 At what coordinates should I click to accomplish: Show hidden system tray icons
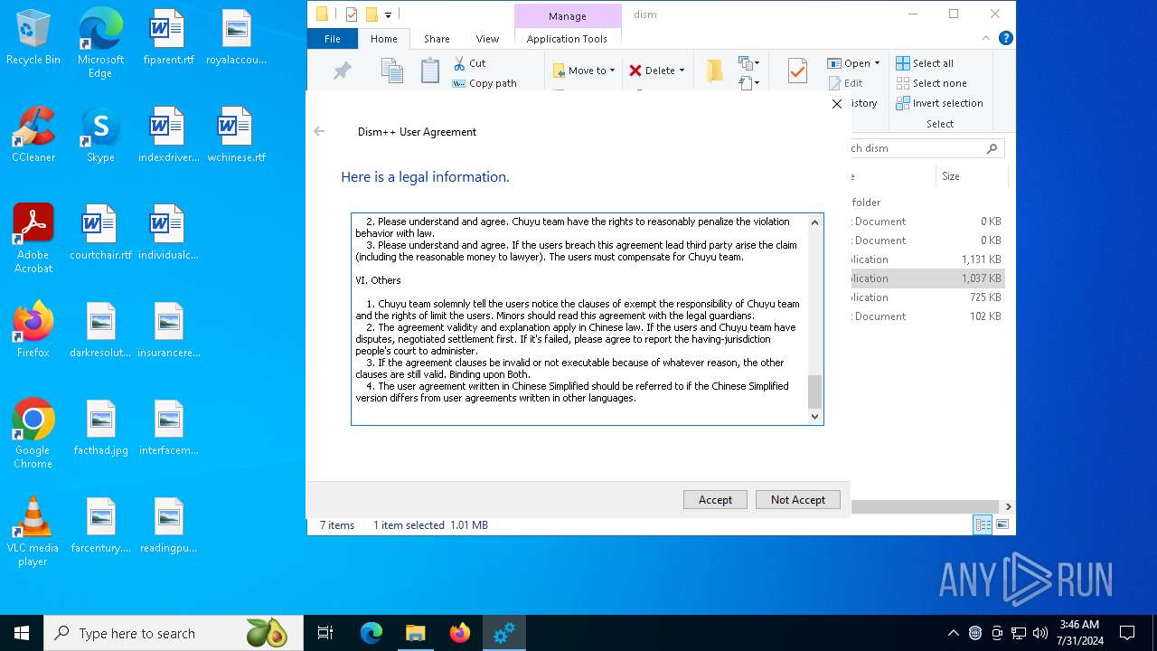(x=953, y=633)
